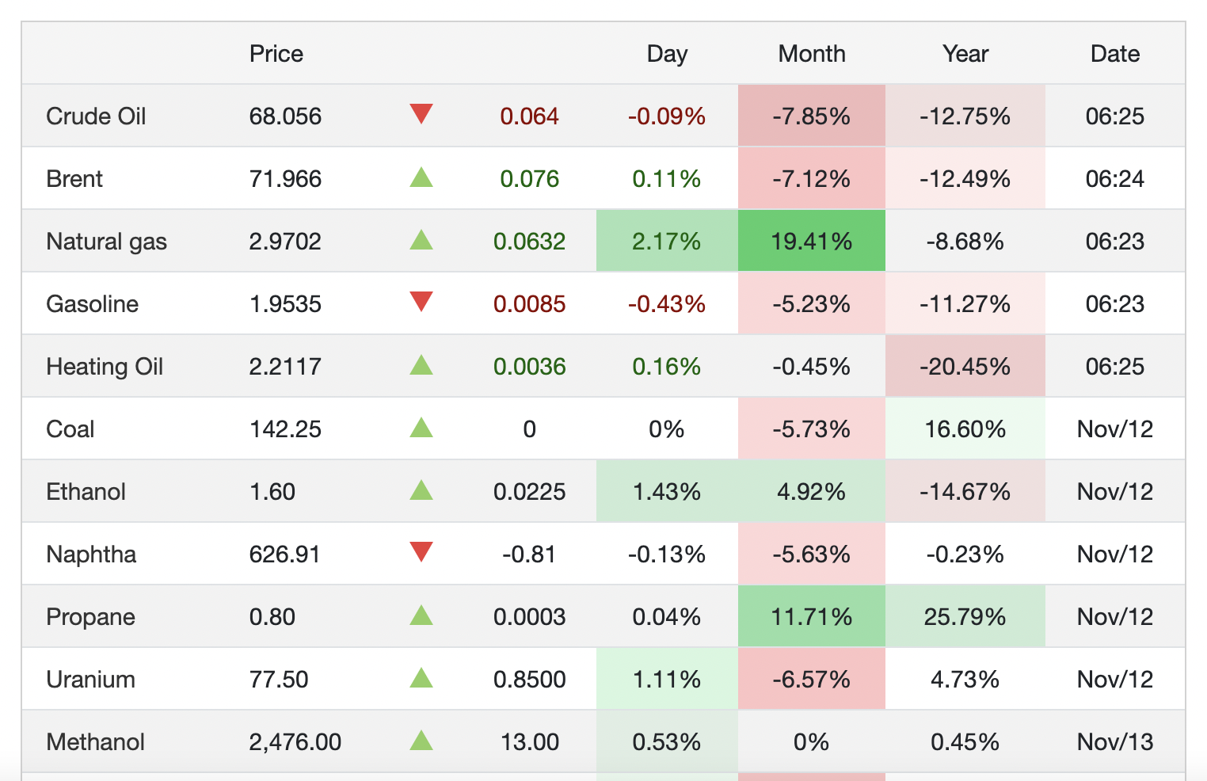Click Natural gas month change 19.41%
Viewport: 1207px width, 781px height.
812,242
